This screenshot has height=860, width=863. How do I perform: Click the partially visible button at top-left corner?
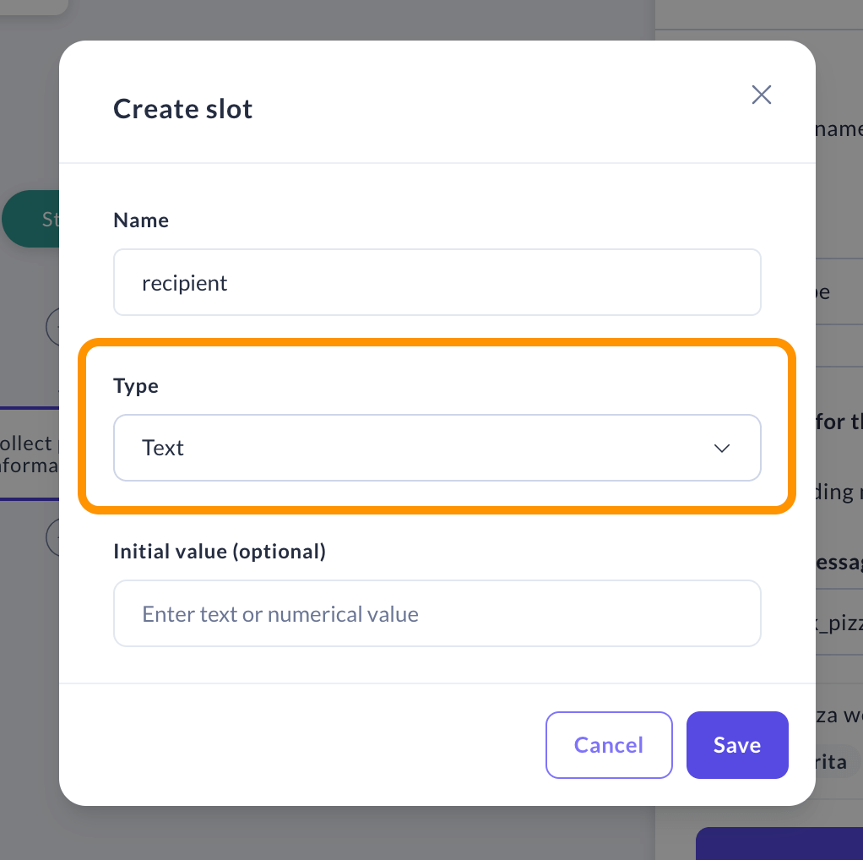tap(32, 5)
